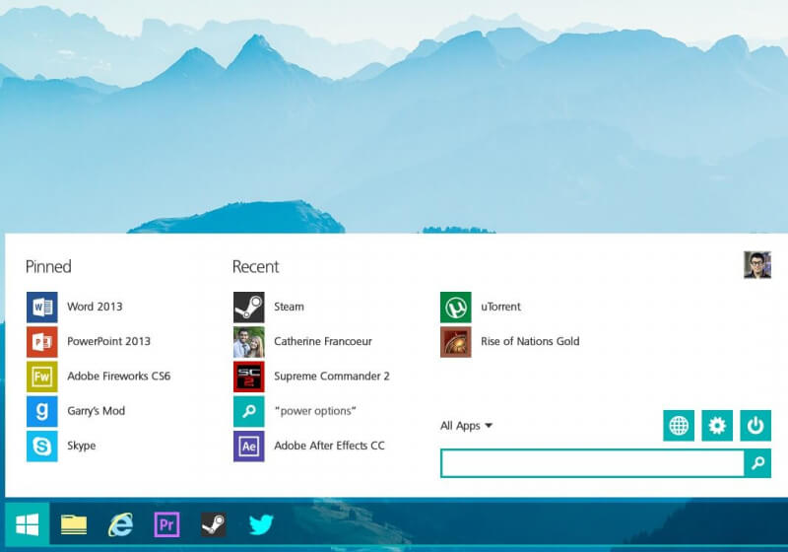The height and width of the screenshot is (552, 788).
Task: Click the magnifier search submit button
Action: (x=757, y=463)
